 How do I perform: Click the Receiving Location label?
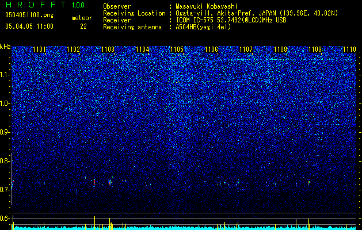(134, 14)
